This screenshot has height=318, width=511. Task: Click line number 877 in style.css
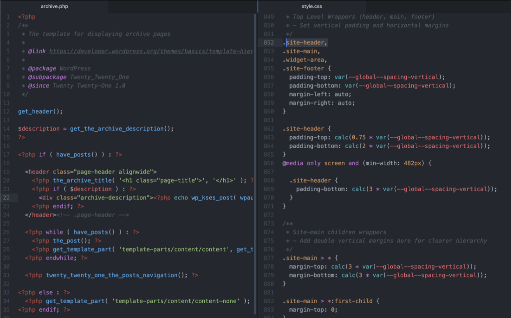tap(269, 258)
